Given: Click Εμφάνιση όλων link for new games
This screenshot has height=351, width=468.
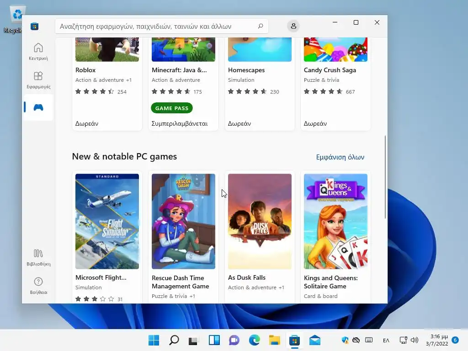Looking at the screenshot, I should tap(340, 157).
